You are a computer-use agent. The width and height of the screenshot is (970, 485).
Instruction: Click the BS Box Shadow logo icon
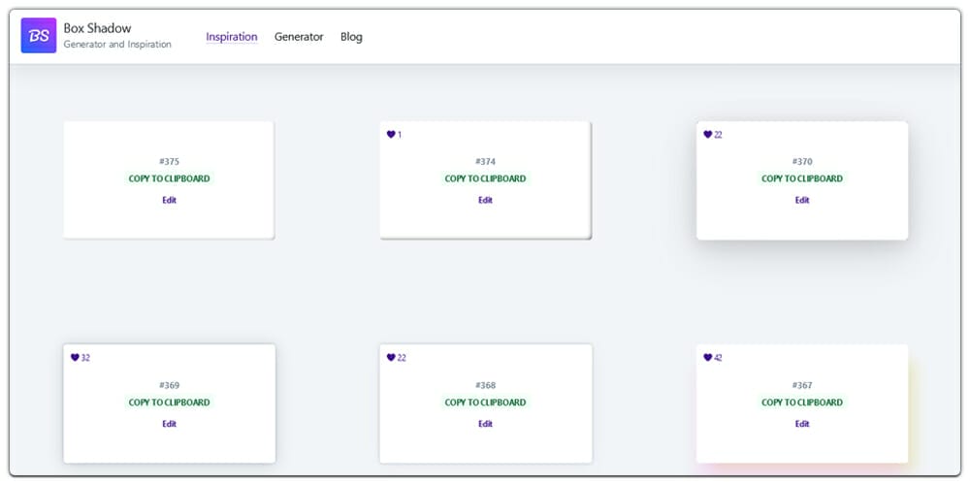point(39,36)
